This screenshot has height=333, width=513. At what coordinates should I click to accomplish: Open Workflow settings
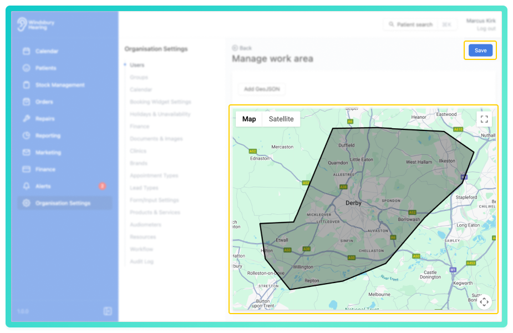pyautogui.click(x=141, y=249)
